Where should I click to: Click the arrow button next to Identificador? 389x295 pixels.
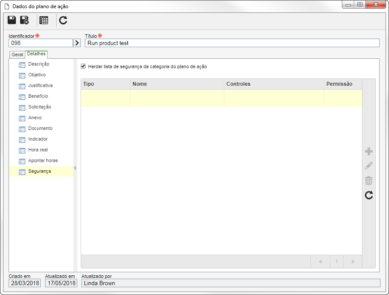click(x=77, y=43)
